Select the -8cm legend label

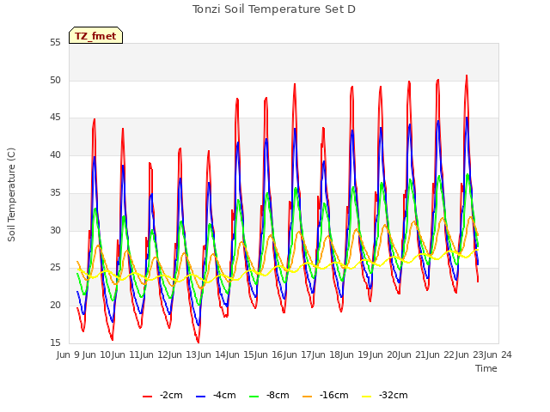[278, 396]
